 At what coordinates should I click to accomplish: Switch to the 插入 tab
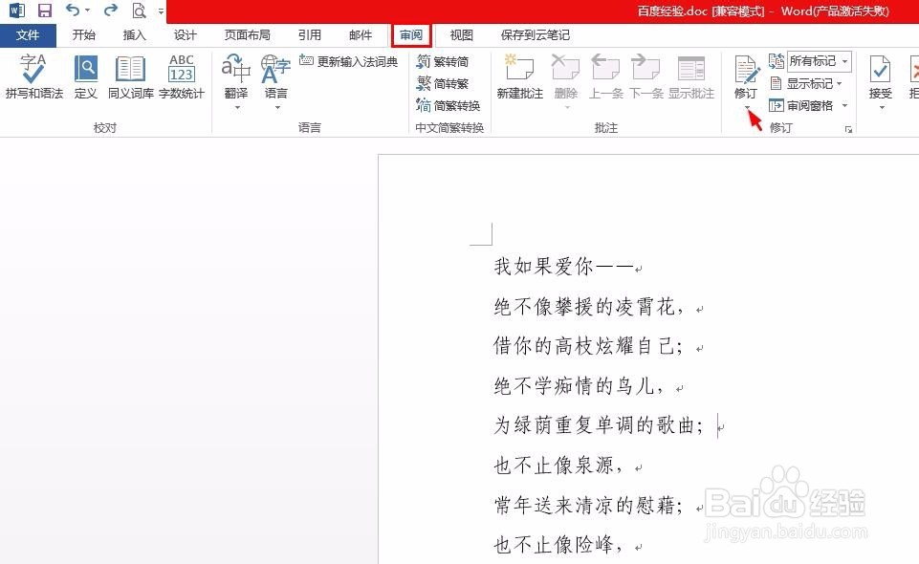tap(134, 35)
